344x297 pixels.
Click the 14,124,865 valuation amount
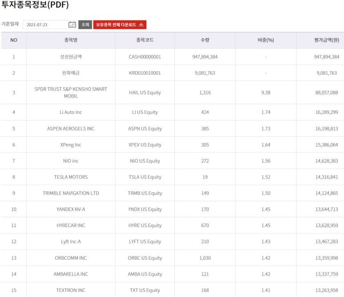327,193
